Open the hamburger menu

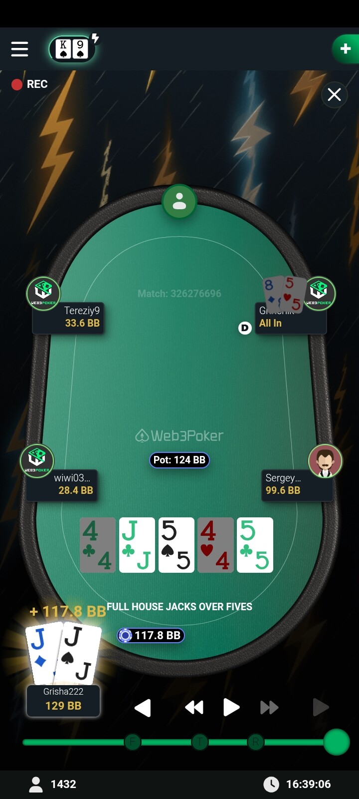[x=19, y=49]
